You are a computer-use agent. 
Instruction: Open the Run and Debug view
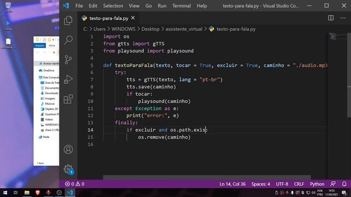tap(68, 79)
